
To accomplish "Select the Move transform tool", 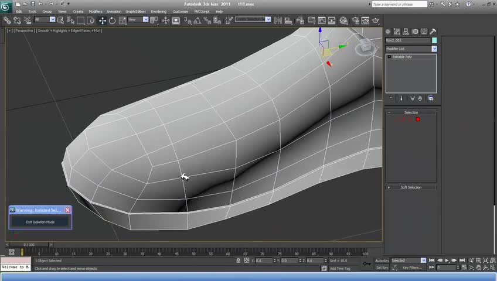I will coord(103,20).
